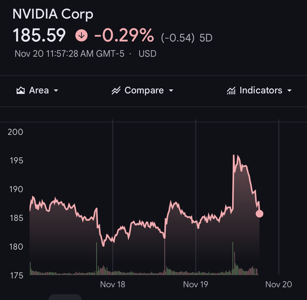
Task: Open the Compare dropdown arrow
Action: click(x=171, y=90)
